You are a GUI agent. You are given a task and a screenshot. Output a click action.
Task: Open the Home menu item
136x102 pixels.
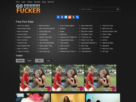coord(18,2)
